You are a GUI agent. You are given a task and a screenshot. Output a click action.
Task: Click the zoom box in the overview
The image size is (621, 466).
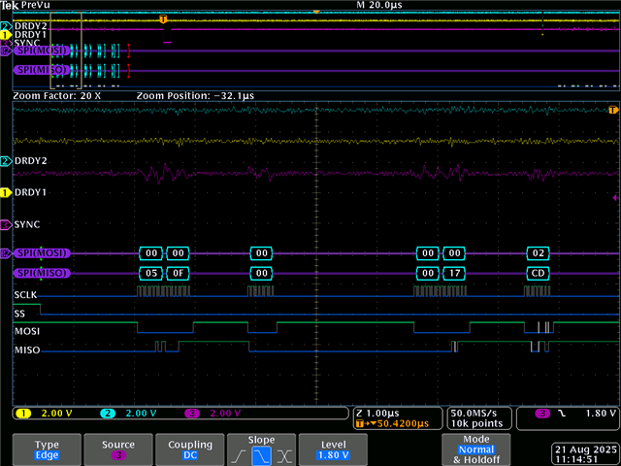pyautogui.click(x=66, y=50)
